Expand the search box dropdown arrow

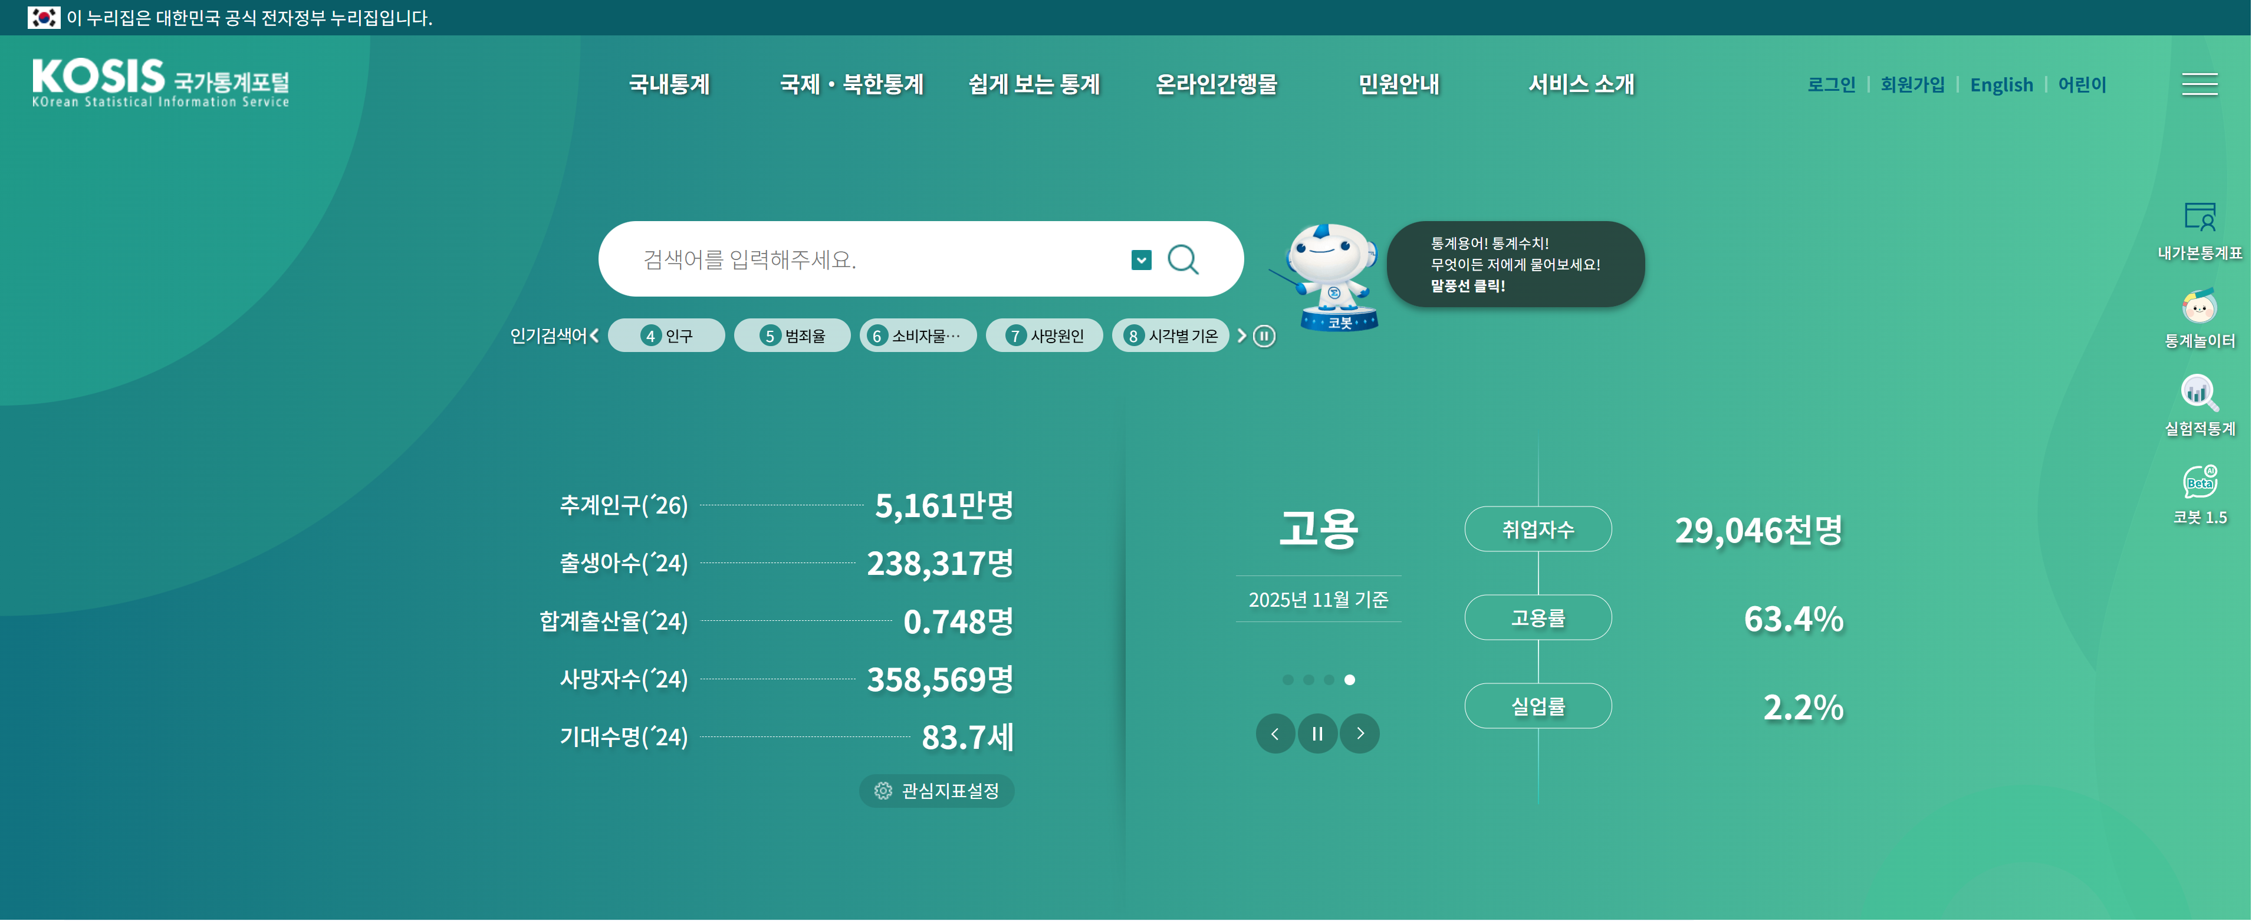pyautogui.click(x=1141, y=259)
